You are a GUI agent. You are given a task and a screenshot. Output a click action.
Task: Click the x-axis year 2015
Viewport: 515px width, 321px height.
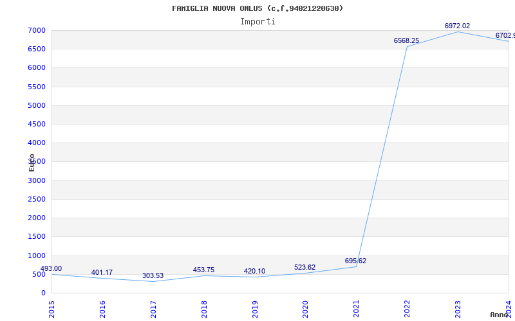pyautogui.click(x=51, y=309)
